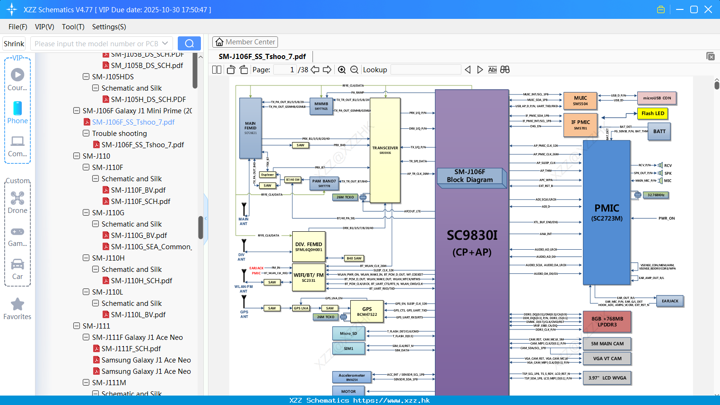Viewport: 720px width, 405px height.
Task: Toggle the Abi whole-word match icon
Action: (x=492, y=70)
